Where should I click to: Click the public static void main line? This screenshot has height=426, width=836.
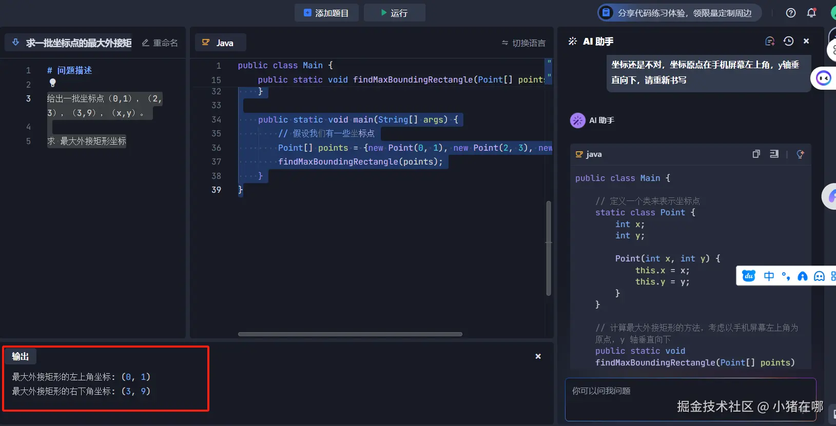coord(358,119)
